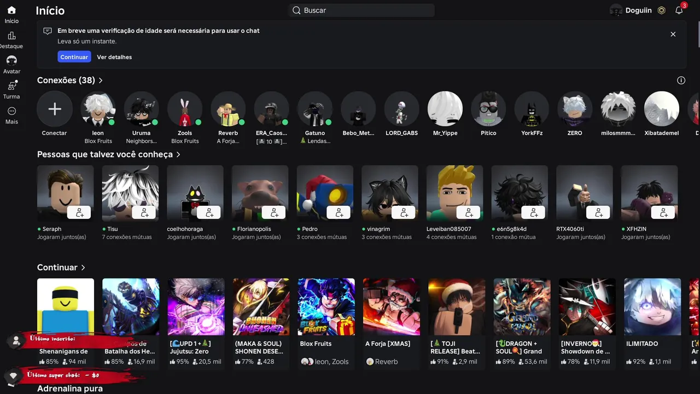Open milosmmm avatar in connections
The width and height of the screenshot is (700, 394).
(x=618, y=109)
